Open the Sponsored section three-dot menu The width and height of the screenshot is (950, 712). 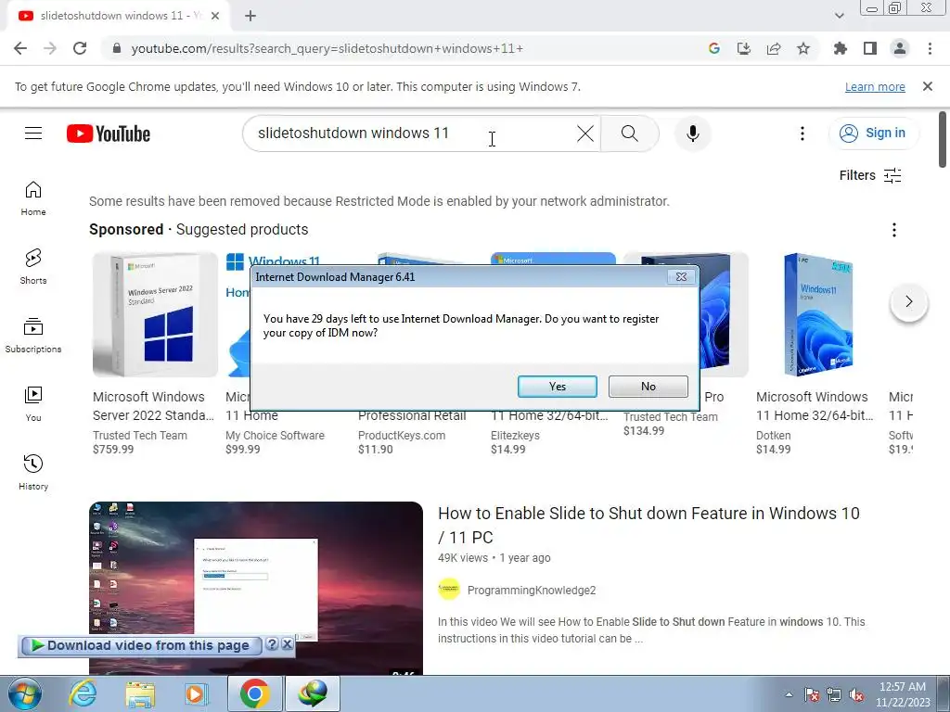pos(893,230)
